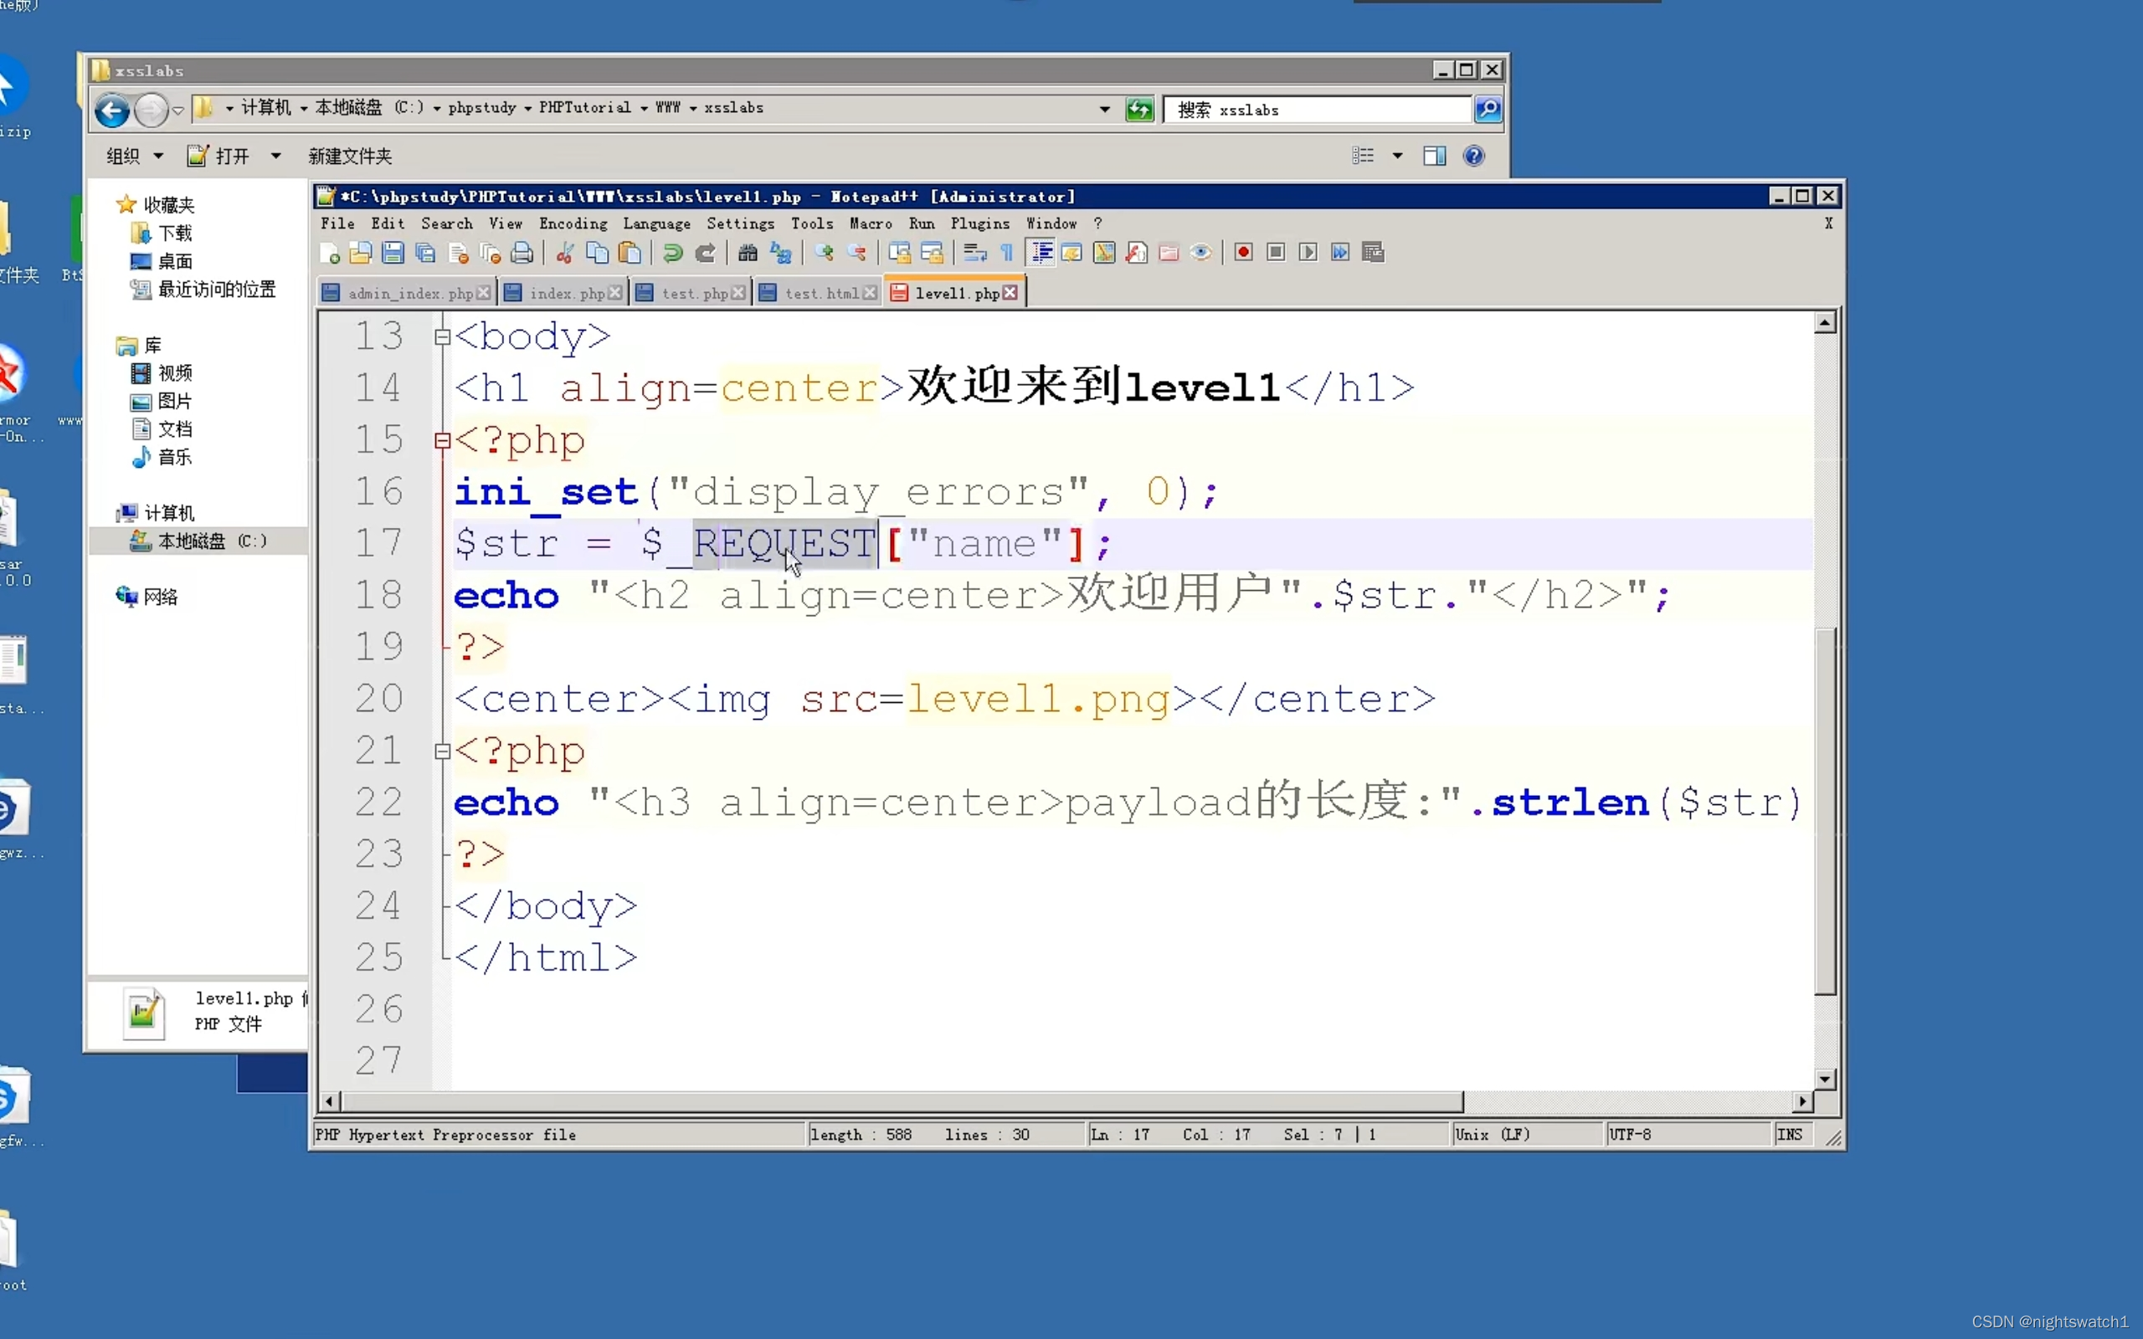
Task: Click the Copy icon in the toolbar
Action: [x=598, y=254]
